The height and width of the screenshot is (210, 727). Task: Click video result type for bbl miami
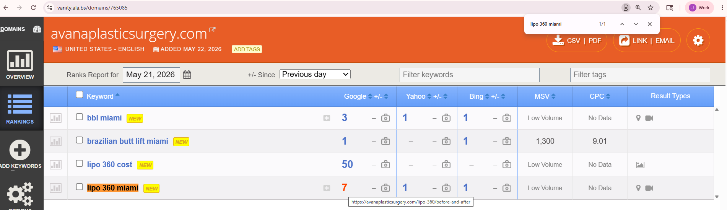649,118
